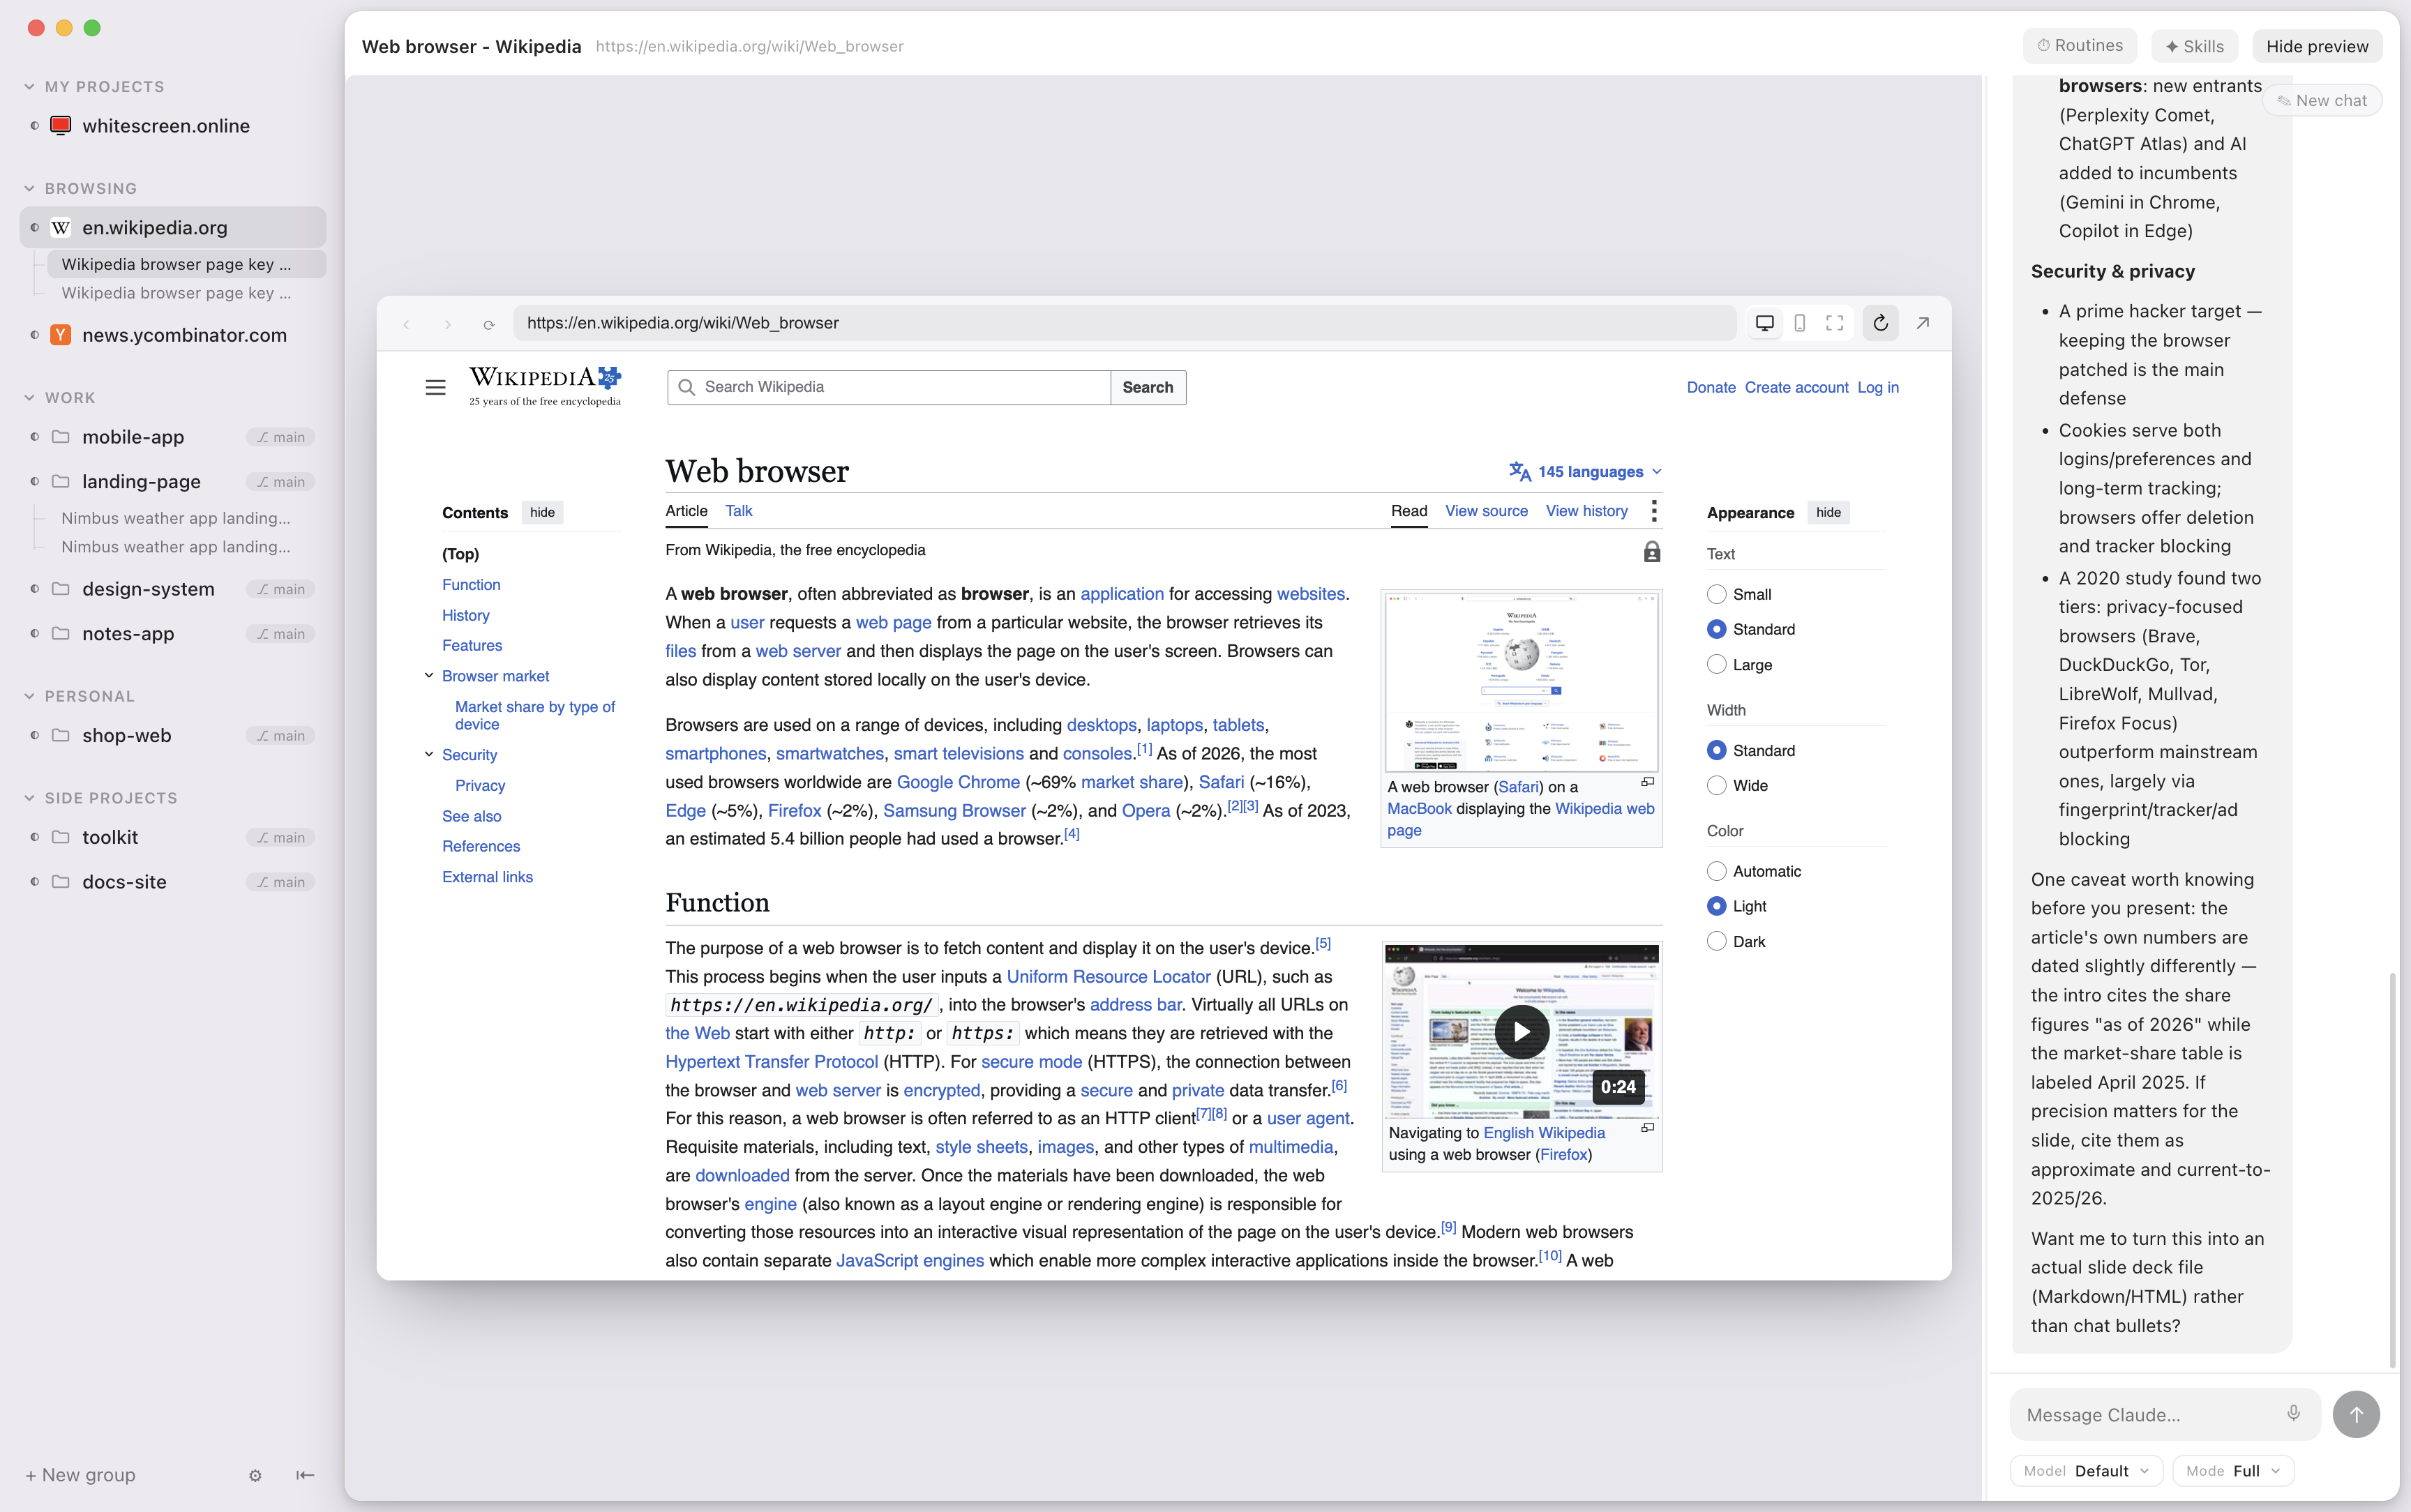Collapse the BROWSING group

coord(29,188)
